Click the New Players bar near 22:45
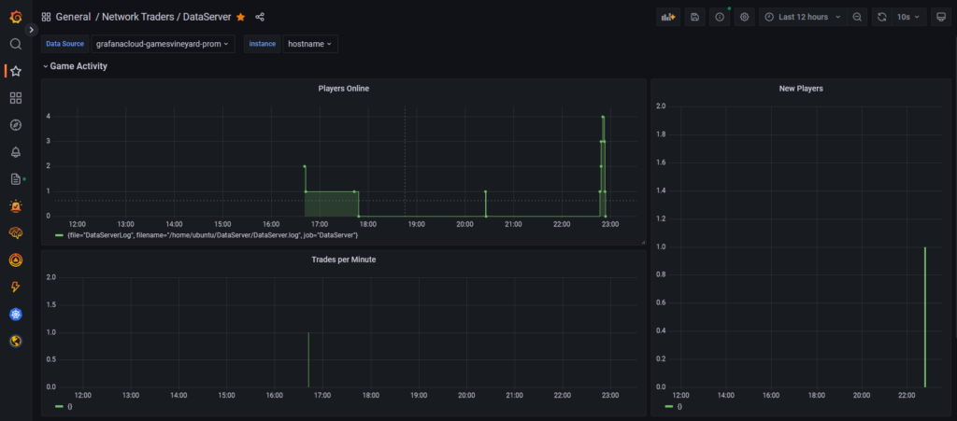Image resolution: width=957 pixels, height=421 pixels. 925,316
